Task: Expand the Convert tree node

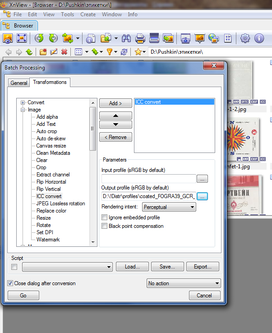Action: pos(23,102)
